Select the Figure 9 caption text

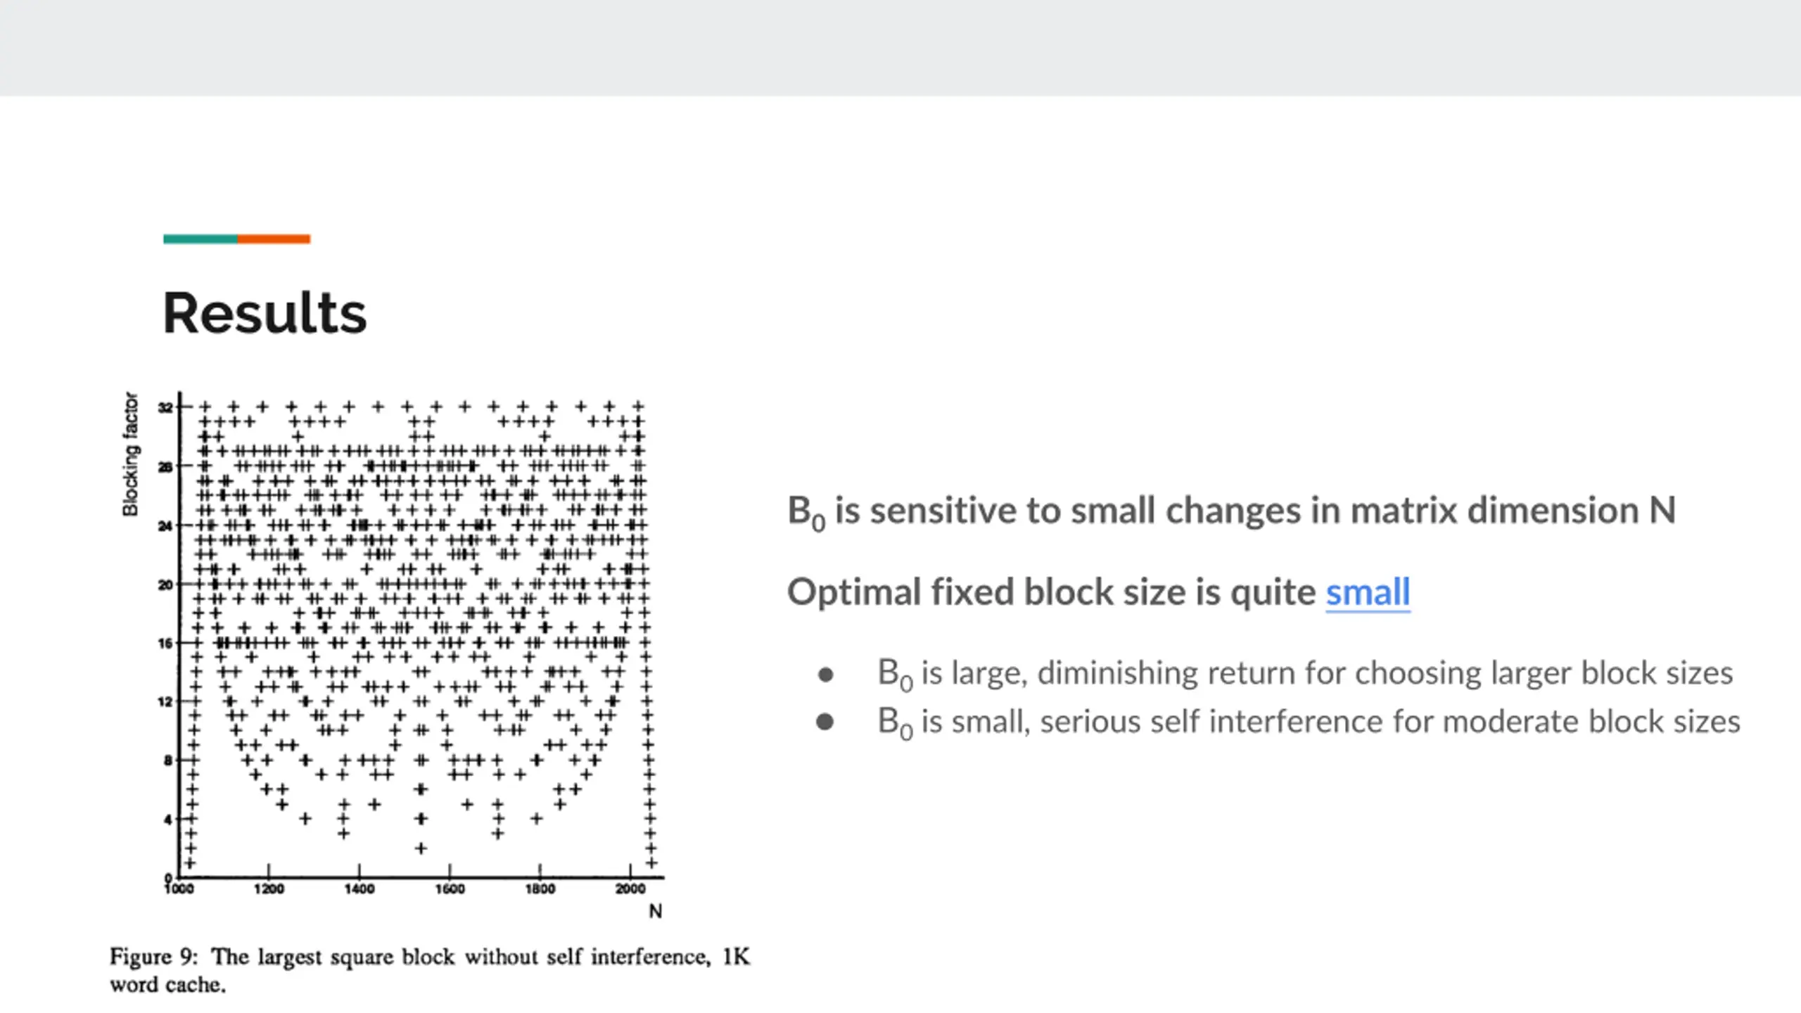click(430, 970)
